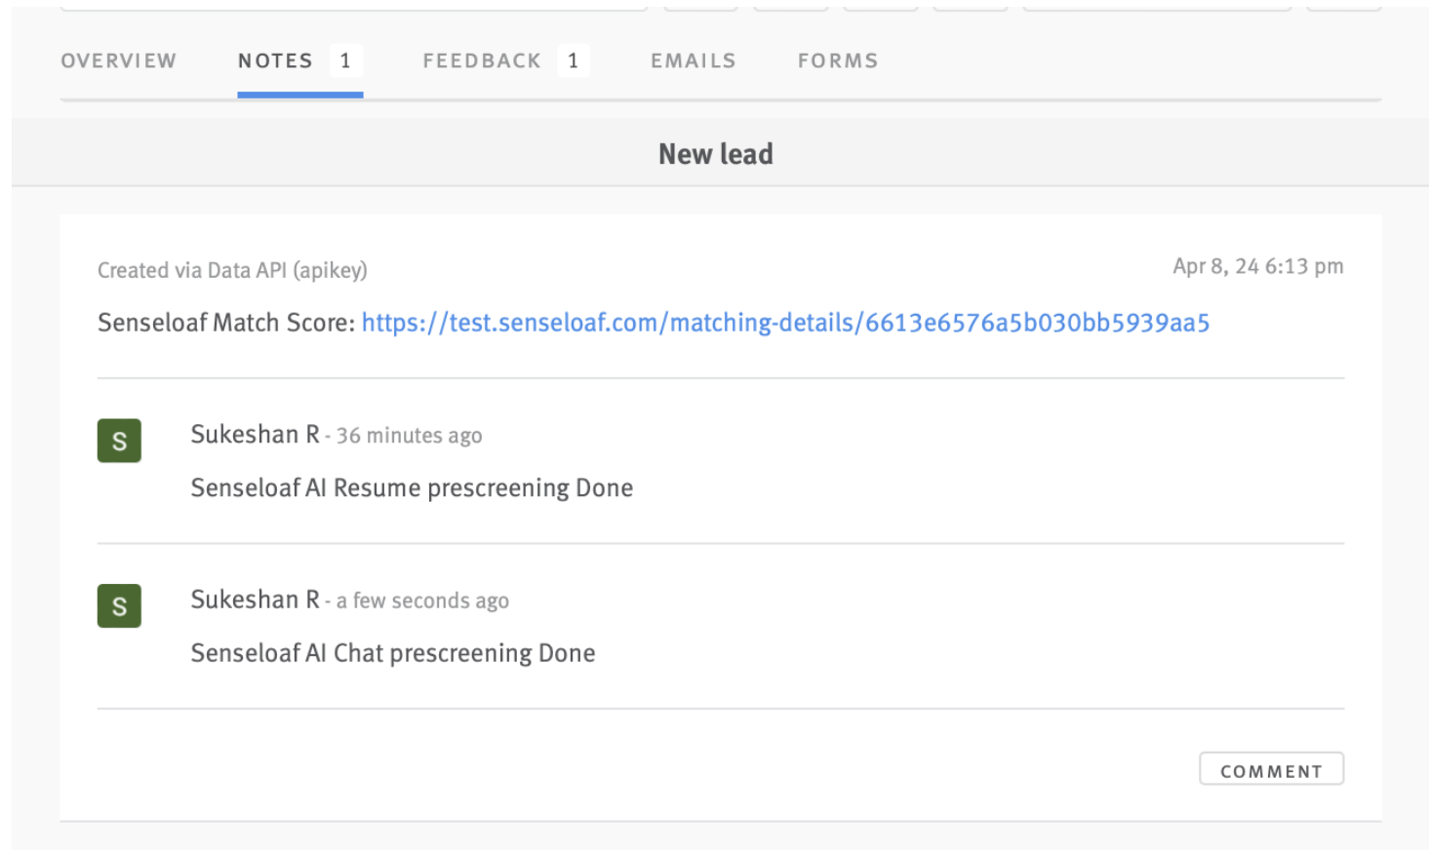Open the Emails tab

pyautogui.click(x=694, y=60)
